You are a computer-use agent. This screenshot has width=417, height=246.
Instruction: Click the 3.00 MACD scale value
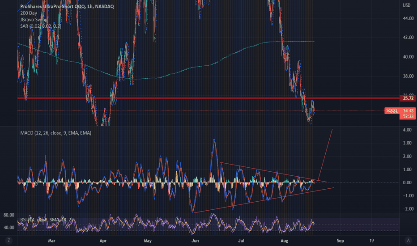[x=408, y=143]
